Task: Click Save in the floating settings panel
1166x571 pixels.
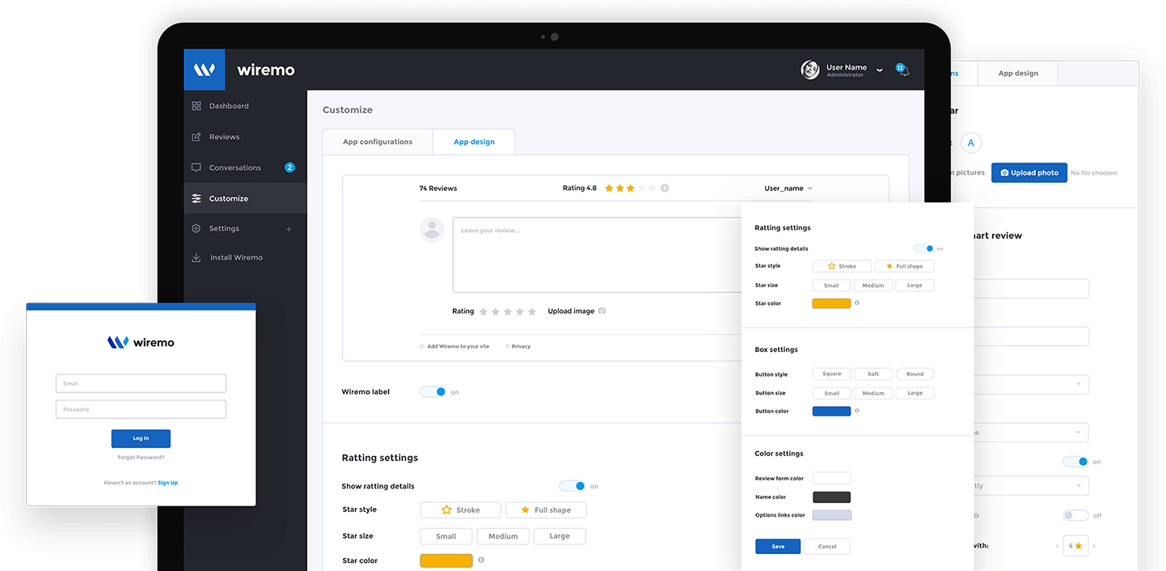Action: point(778,546)
